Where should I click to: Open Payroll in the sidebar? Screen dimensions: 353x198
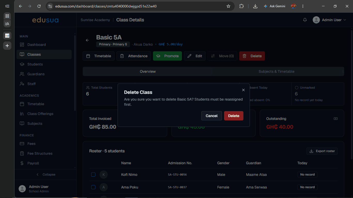(44, 163)
